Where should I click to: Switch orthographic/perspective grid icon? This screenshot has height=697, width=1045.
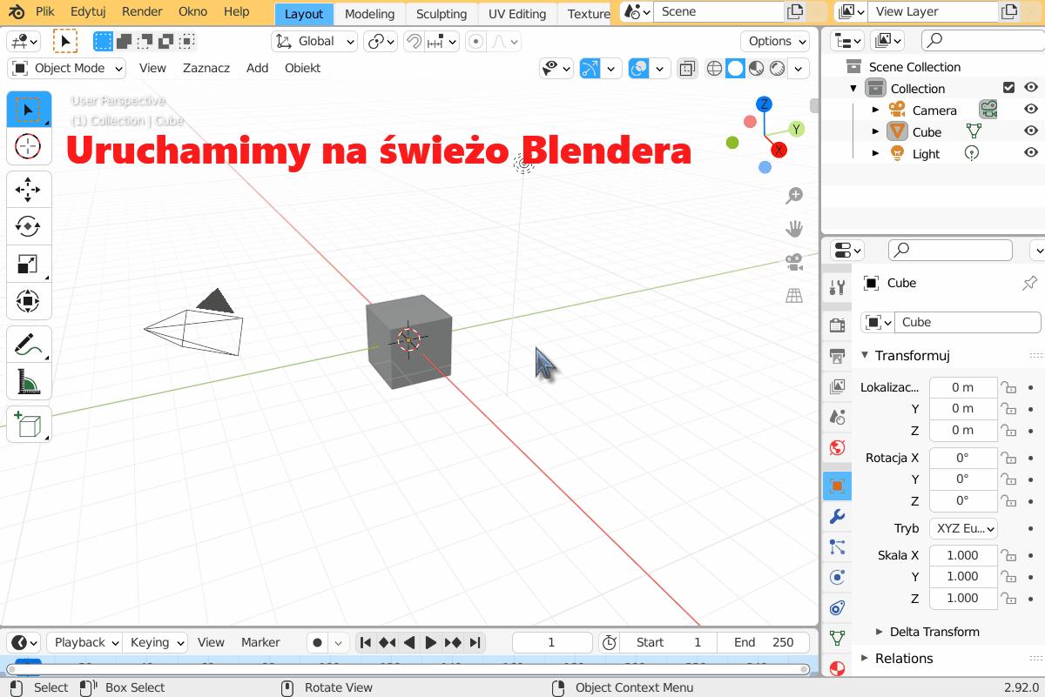[x=793, y=296]
